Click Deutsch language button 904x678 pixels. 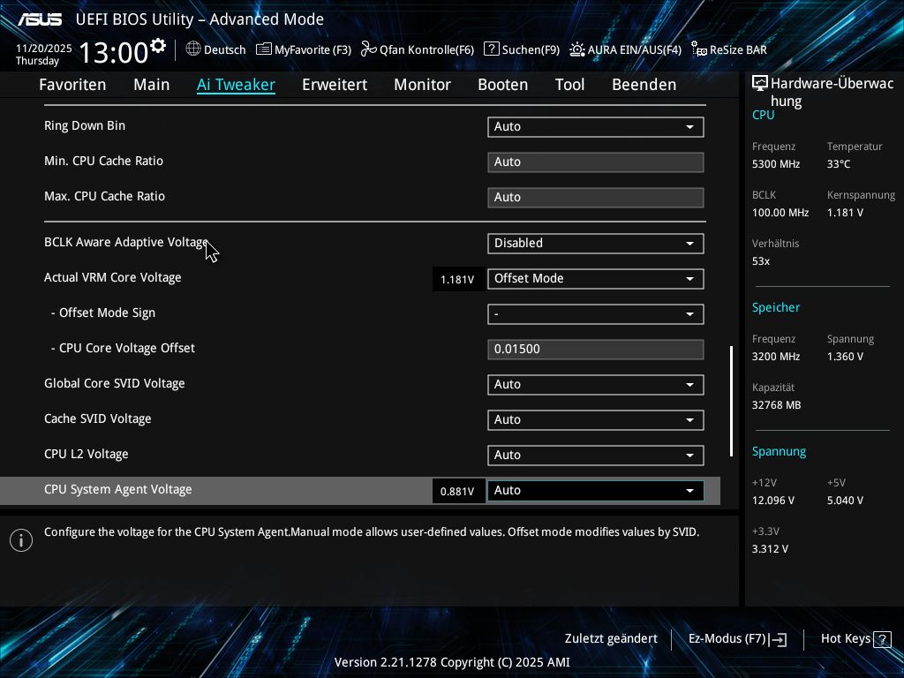coord(225,50)
